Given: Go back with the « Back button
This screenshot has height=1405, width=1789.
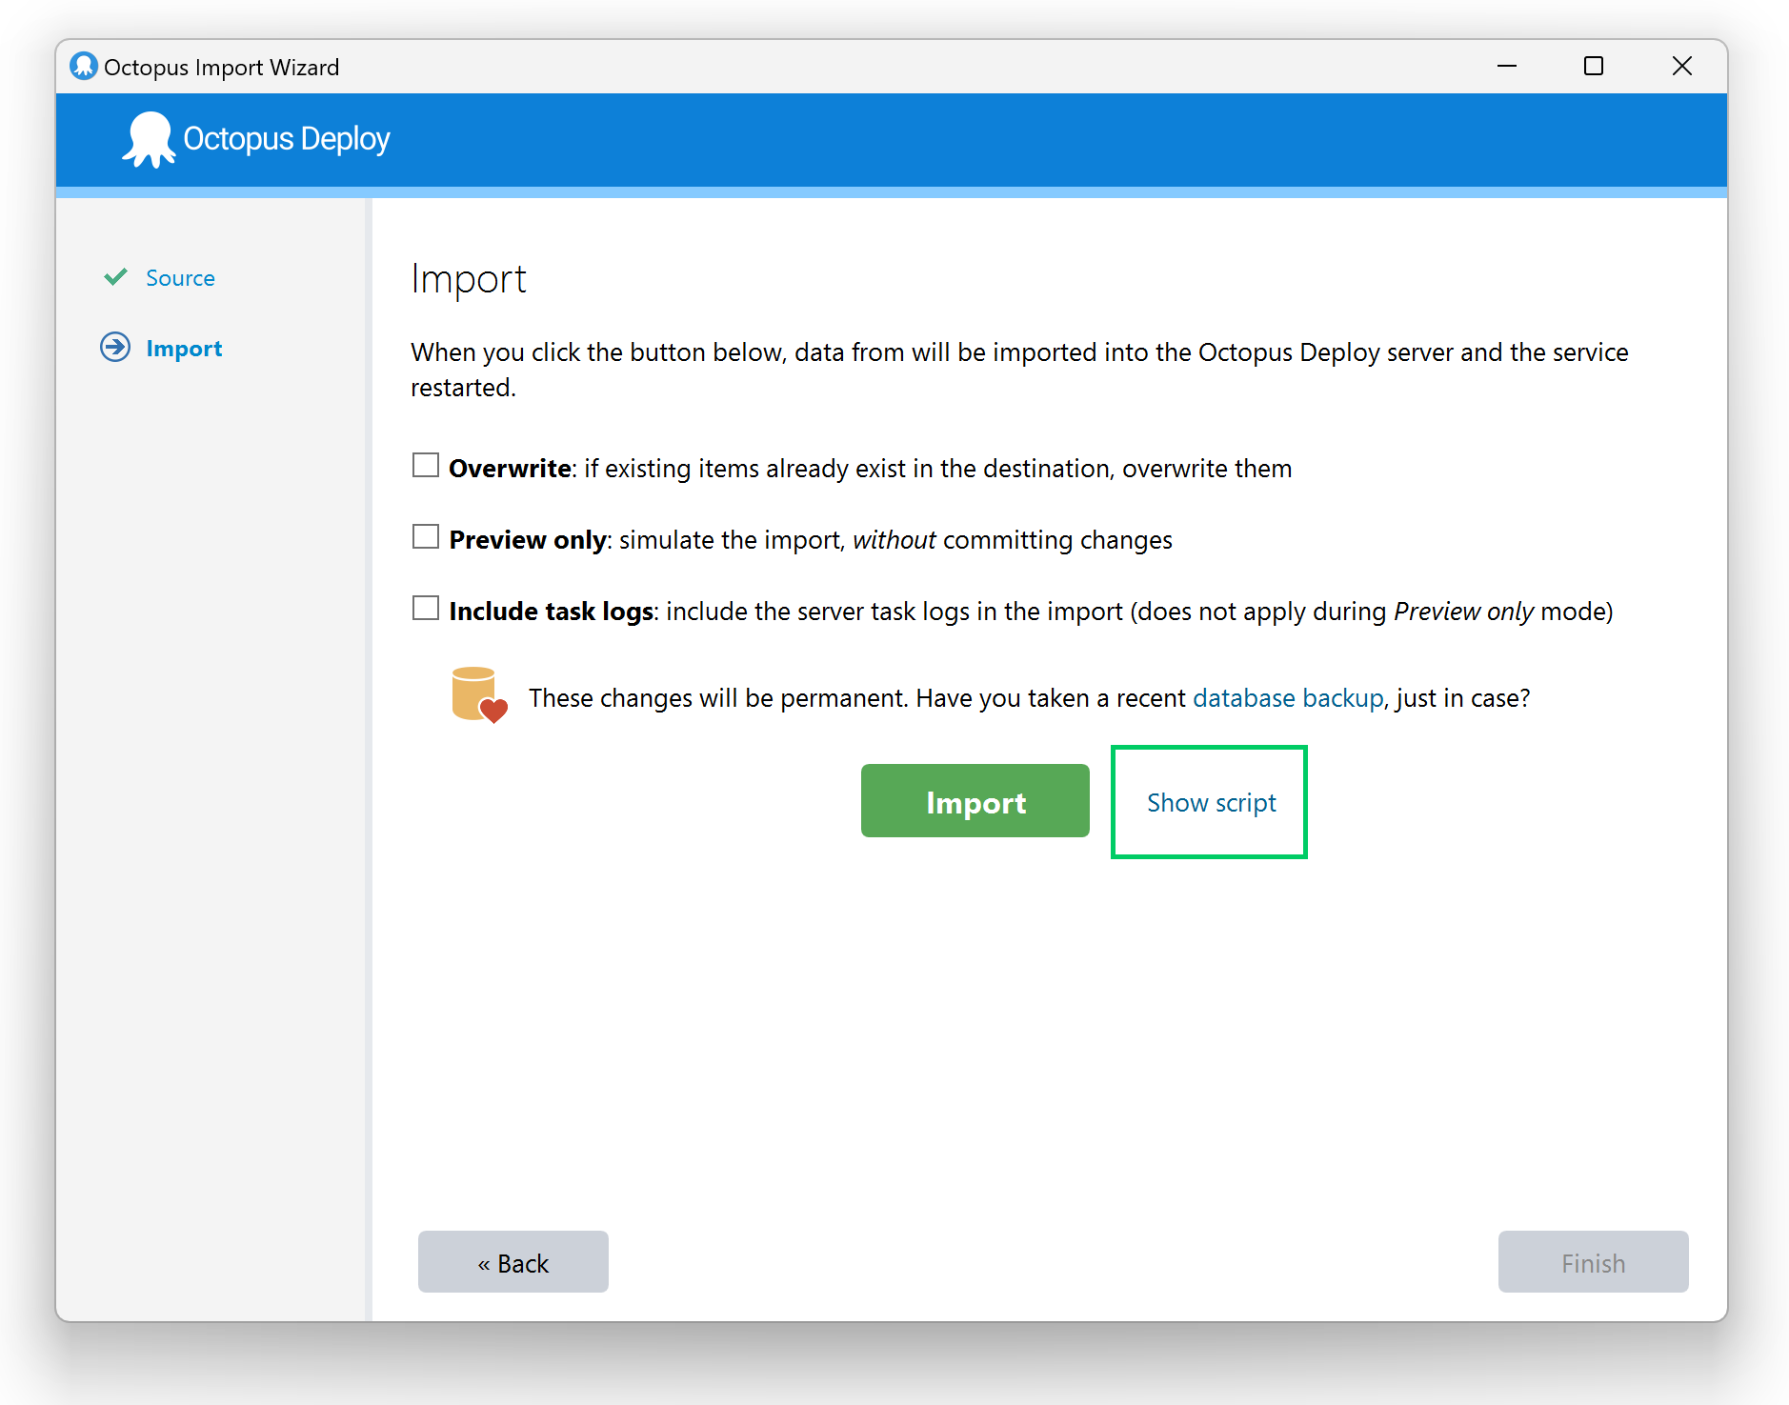Looking at the screenshot, I should tap(513, 1262).
